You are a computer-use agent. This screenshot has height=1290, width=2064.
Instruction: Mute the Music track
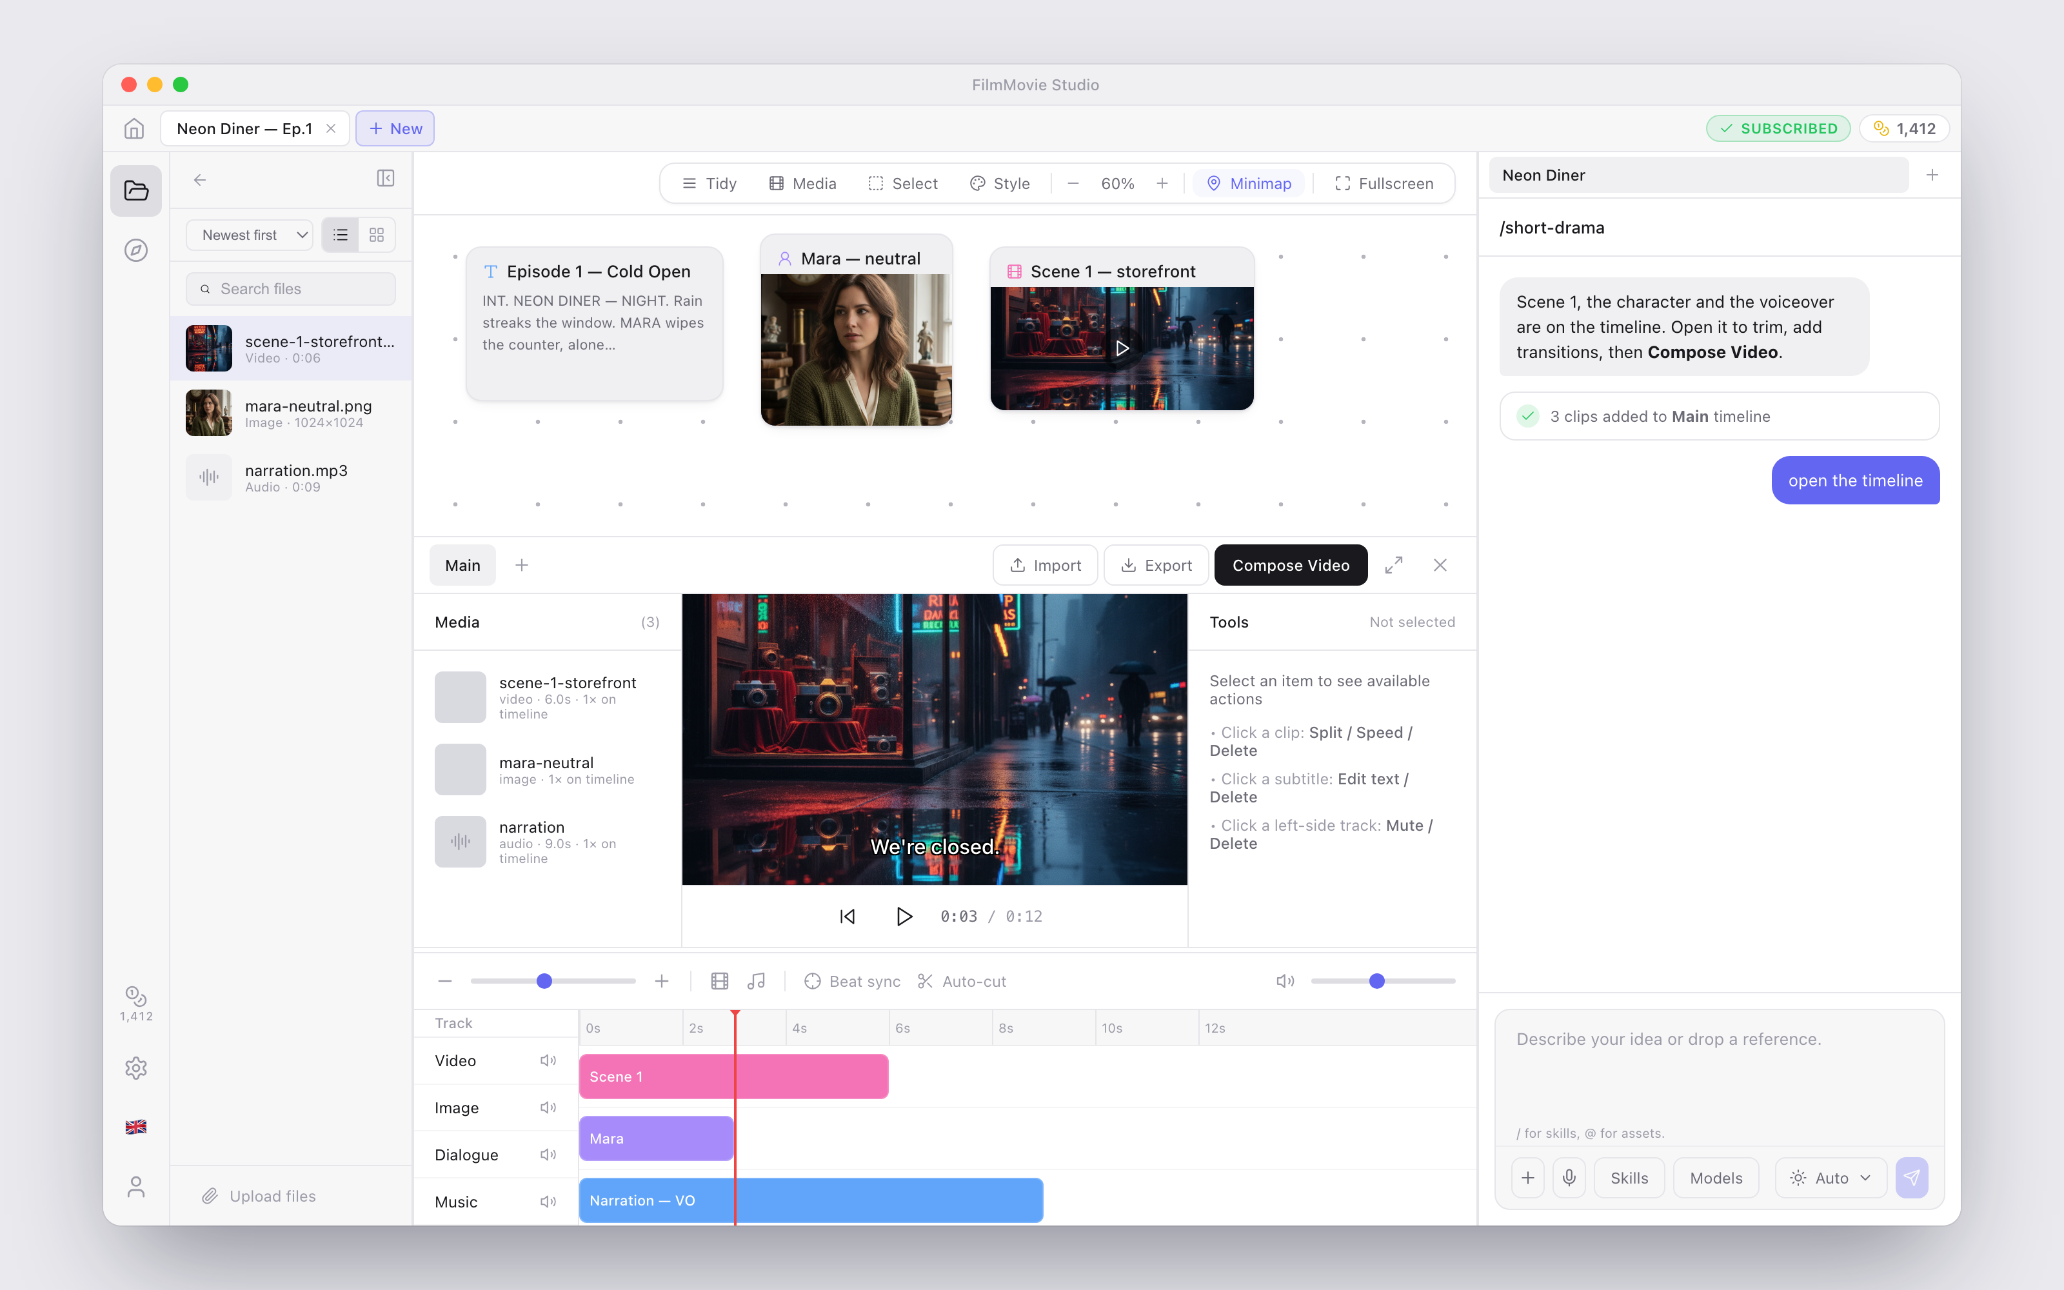coord(548,1201)
